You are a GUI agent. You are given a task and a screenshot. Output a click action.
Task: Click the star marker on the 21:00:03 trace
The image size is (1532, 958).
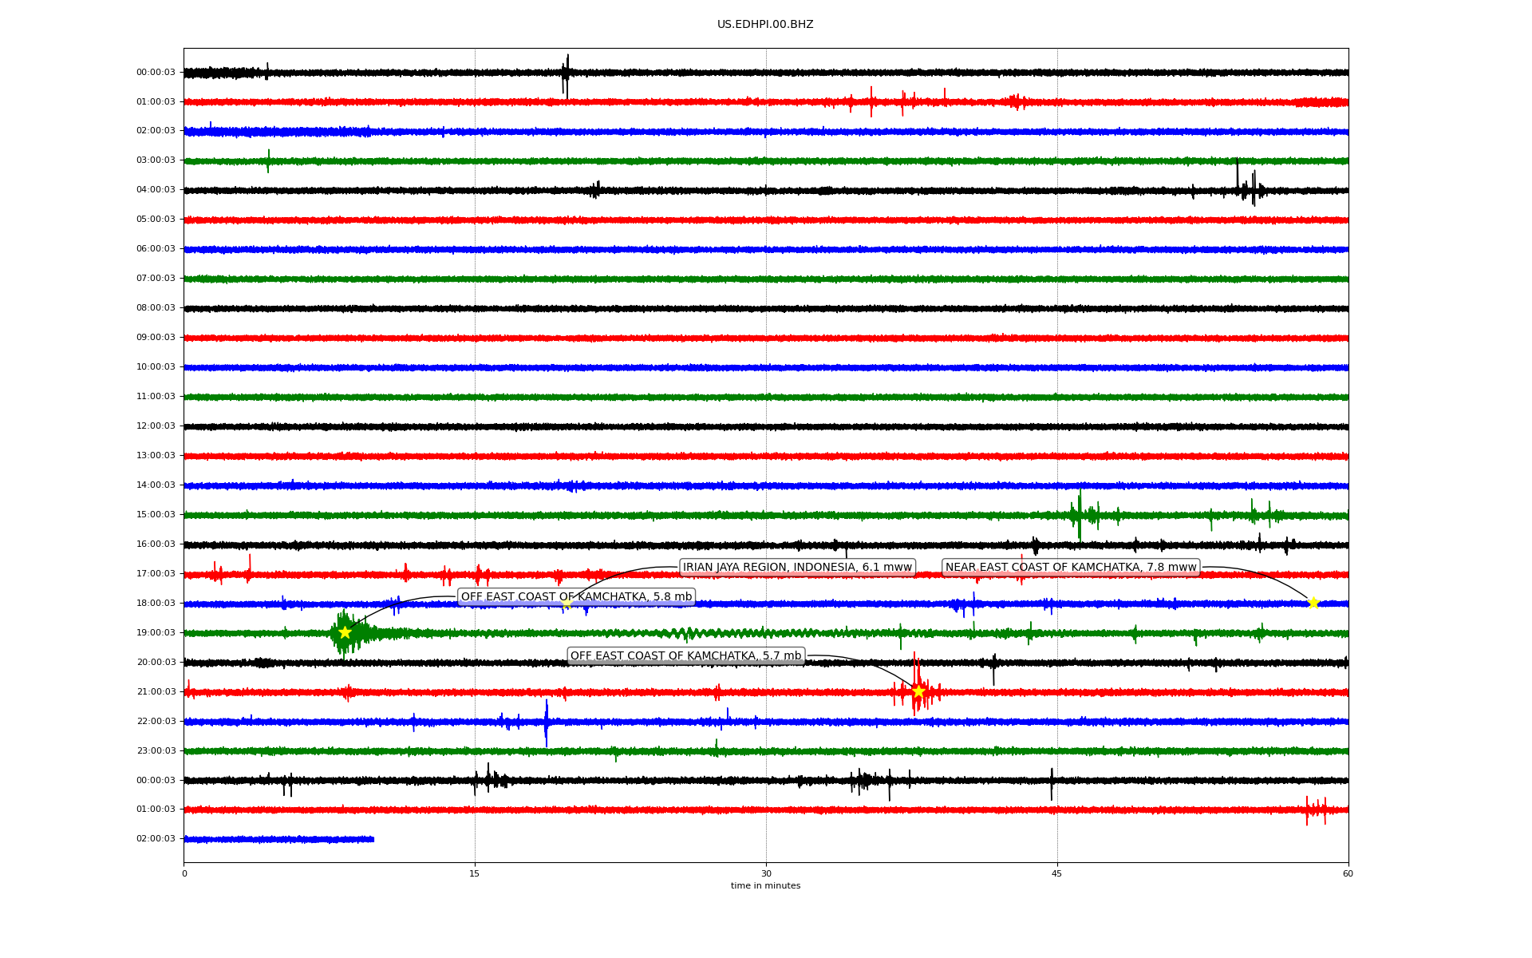point(918,691)
